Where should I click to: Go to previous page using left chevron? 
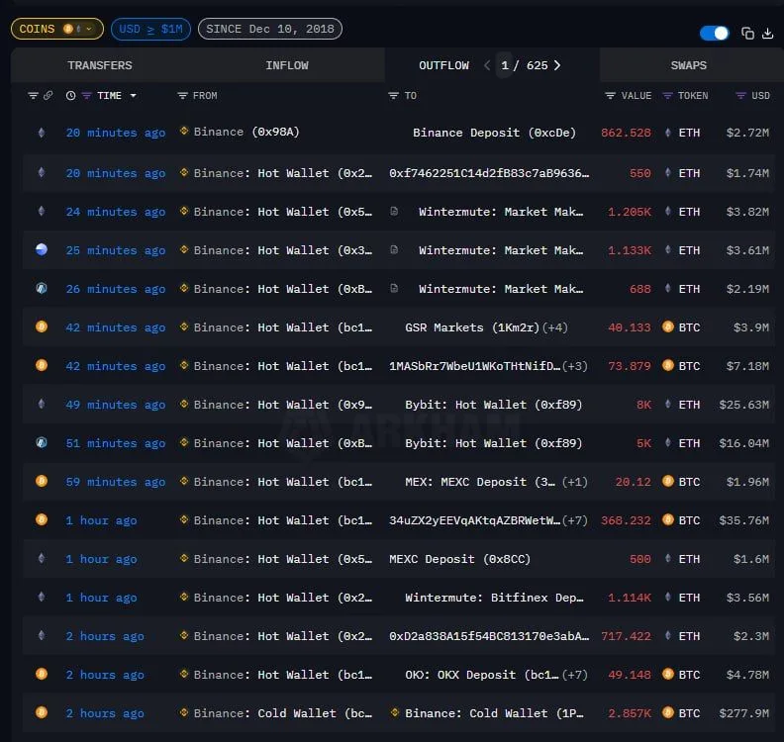tap(486, 65)
